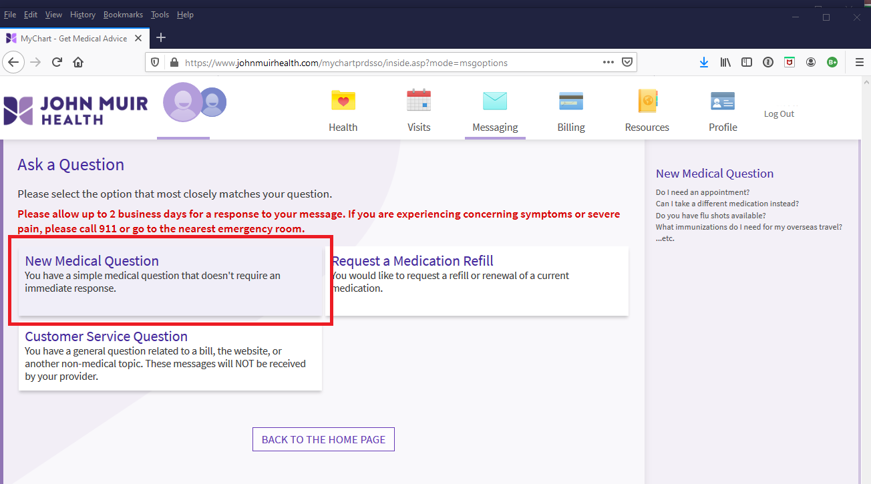Switch patient using the smaller avatar
Viewport: 871px width, 484px height.
(x=213, y=102)
